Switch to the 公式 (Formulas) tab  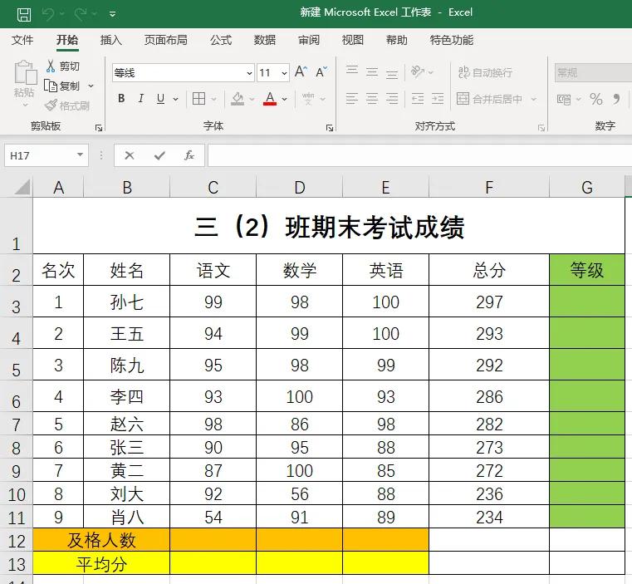pyautogui.click(x=221, y=40)
